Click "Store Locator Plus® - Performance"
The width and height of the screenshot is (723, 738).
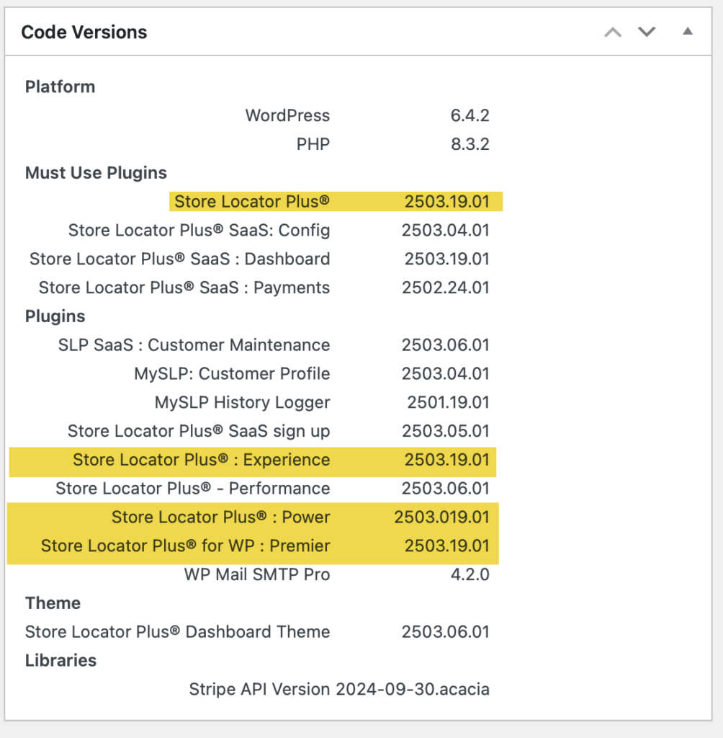(193, 489)
